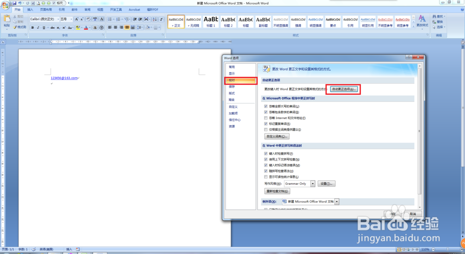
Task: Open the Grammar Only writing style dropdown
Action: pyautogui.click(x=312, y=184)
